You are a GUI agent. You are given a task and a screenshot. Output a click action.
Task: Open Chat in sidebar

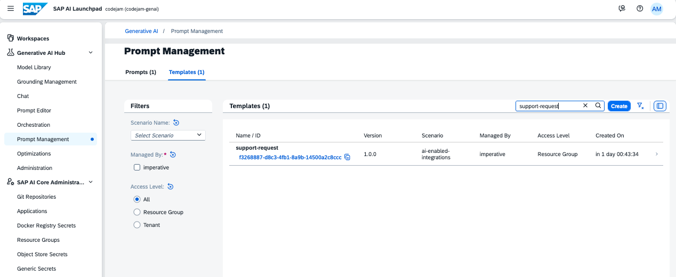tap(23, 96)
